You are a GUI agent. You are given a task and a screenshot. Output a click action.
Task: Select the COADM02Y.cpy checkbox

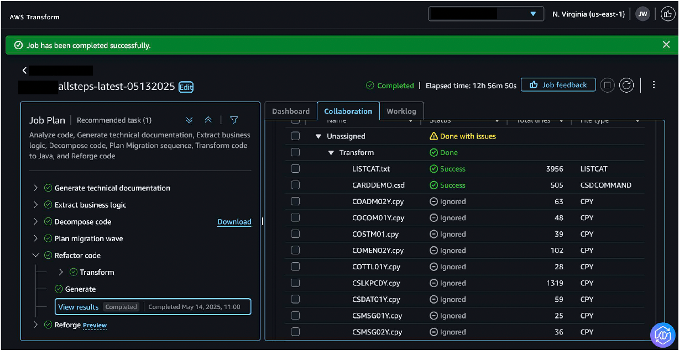295,201
